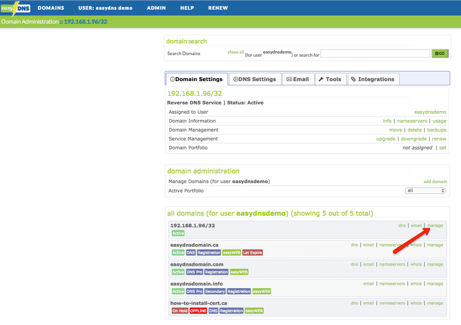This screenshot has width=461, height=325.
Task: Open Domain Information usage link
Action: tap(439, 121)
